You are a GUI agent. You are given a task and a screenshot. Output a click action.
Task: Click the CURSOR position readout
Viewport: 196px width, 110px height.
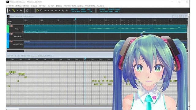click(x=104, y=12)
